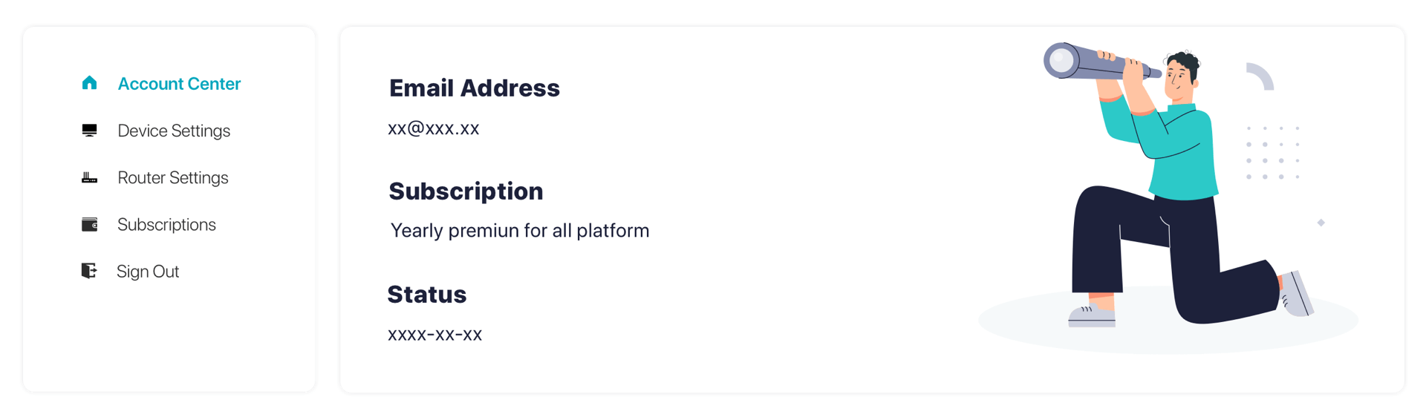This screenshot has width=1426, height=420.
Task: Select the xxxx-xx-xx status date
Action: (435, 335)
